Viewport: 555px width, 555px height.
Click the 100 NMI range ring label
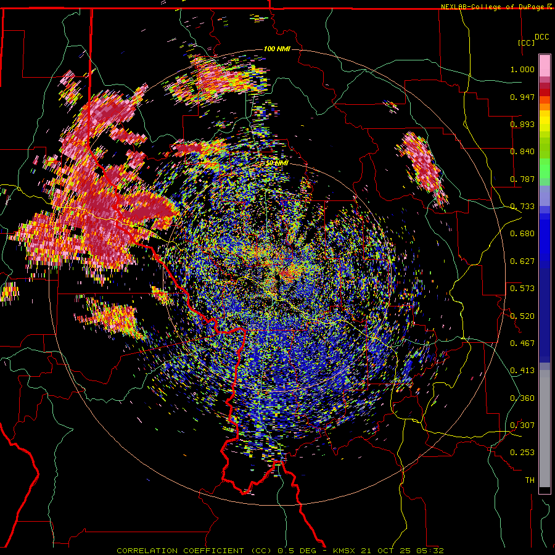pyautogui.click(x=277, y=49)
